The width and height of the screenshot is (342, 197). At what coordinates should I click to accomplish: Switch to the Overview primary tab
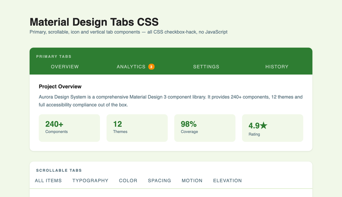coord(65,67)
